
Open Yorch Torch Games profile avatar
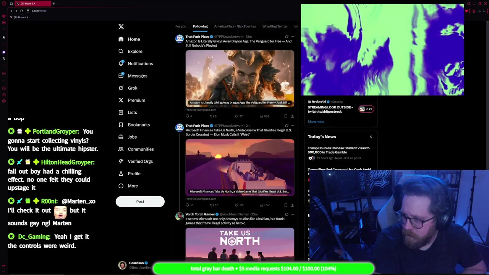[179, 216]
